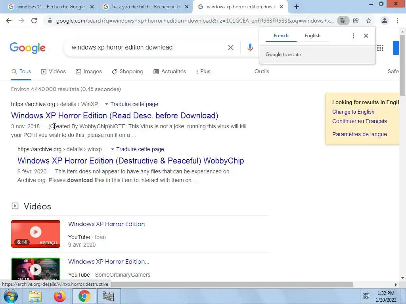Viewport: 406px width, 304px height.
Task: Play the red 6:14 video thumbnail
Action: tap(36, 234)
